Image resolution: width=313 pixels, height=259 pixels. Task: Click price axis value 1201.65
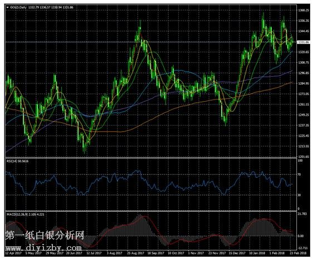[x=304, y=157]
